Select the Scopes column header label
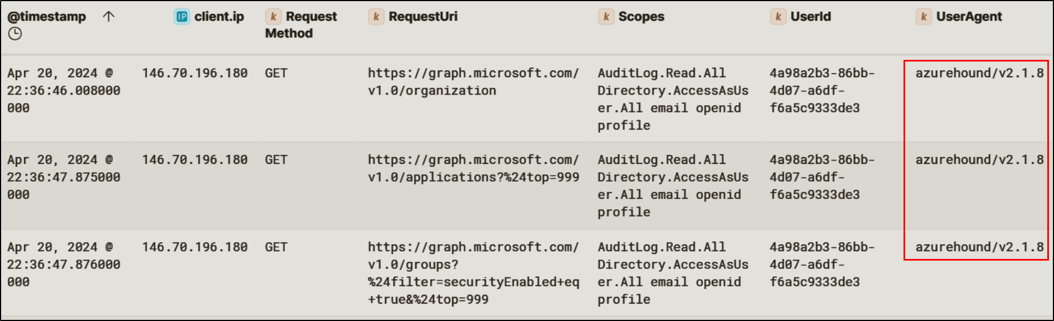The height and width of the screenshot is (321, 1054). click(x=641, y=17)
